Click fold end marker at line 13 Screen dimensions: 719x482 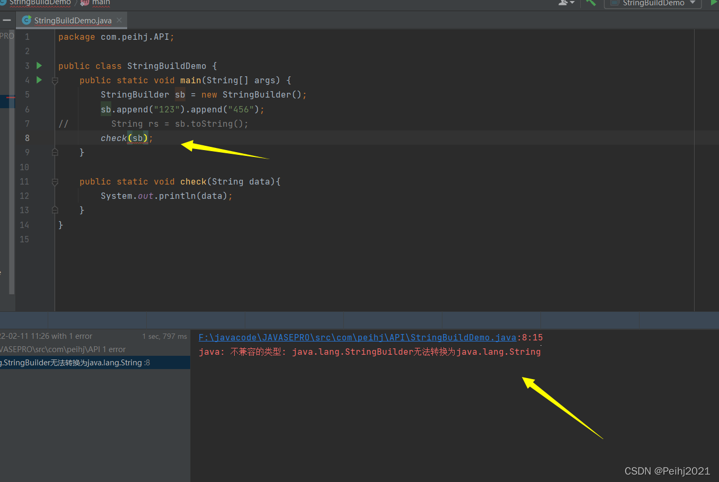pyautogui.click(x=55, y=210)
